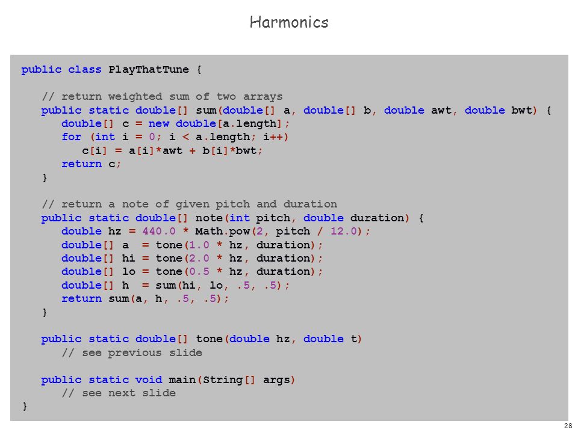Select the comment "// return a note of given pitch and duration"
Viewport: 578px width, 433px height.
point(190,204)
